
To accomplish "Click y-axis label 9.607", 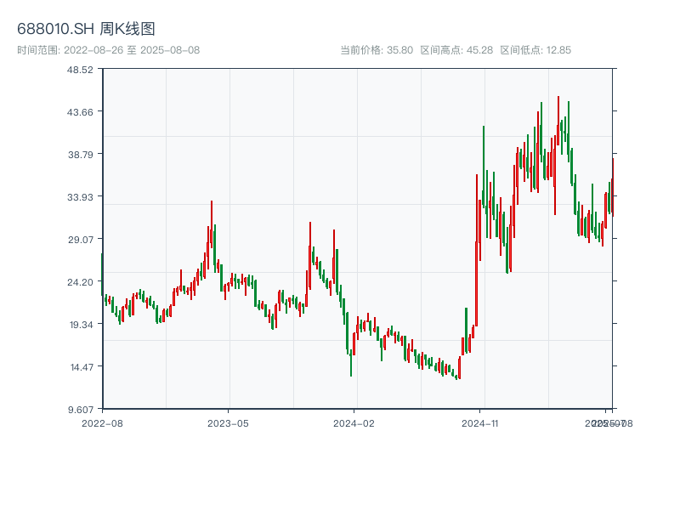I will click(81, 410).
